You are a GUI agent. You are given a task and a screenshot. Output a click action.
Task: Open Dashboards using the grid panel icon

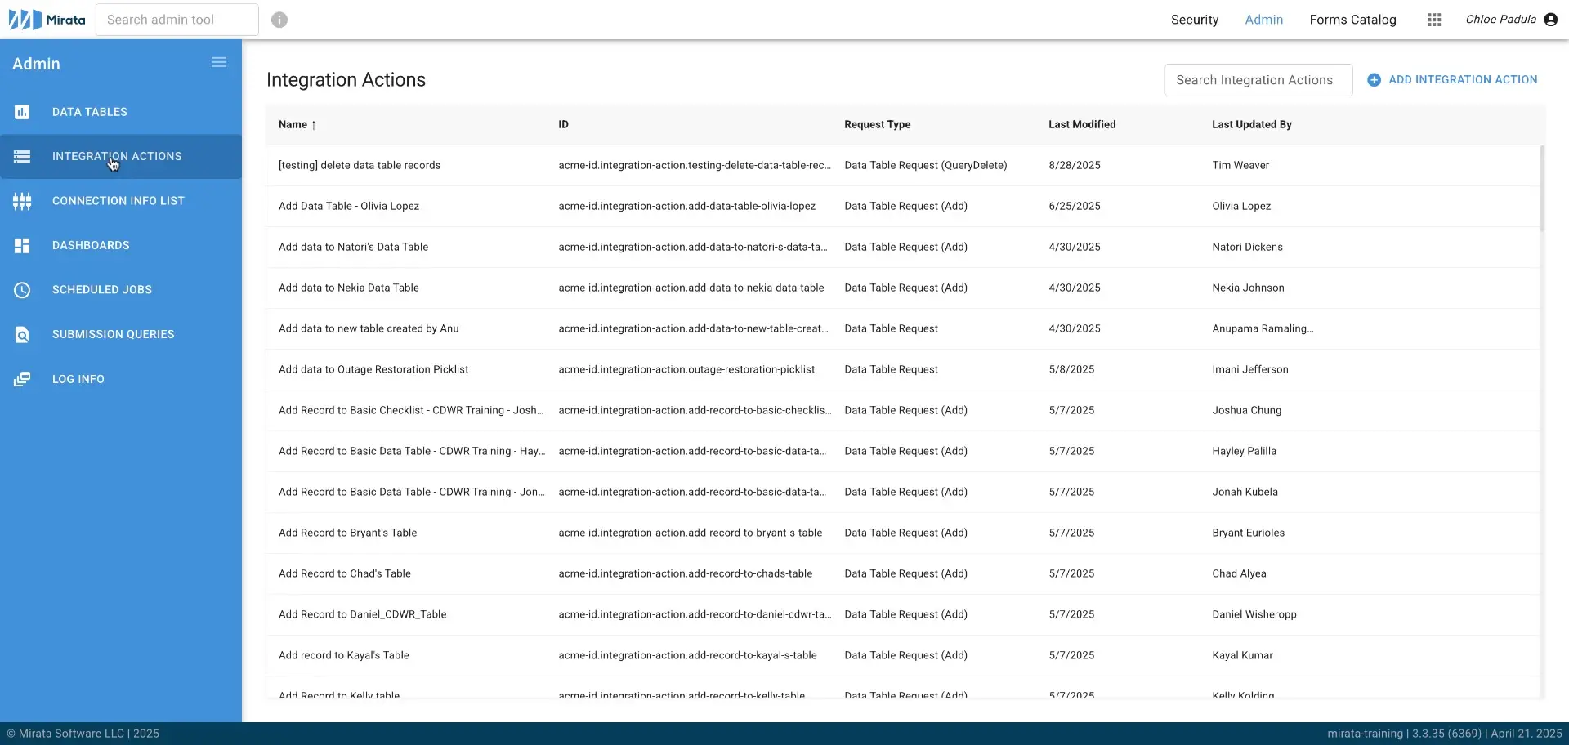click(x=22, y=245)
